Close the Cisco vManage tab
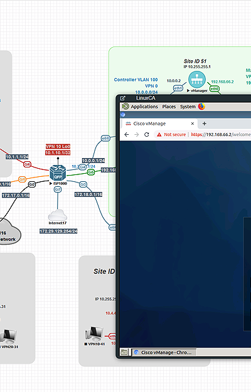 click(x=193, y=124)
